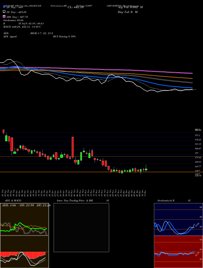Click the 506.07 price axis label
Screen dimensions: 203x268
pos(198,149)
